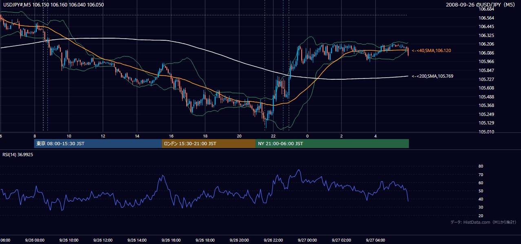Screen dimensions: 521x244
Task: Click price axis value 105.368
Action: [x=486, y=105]
